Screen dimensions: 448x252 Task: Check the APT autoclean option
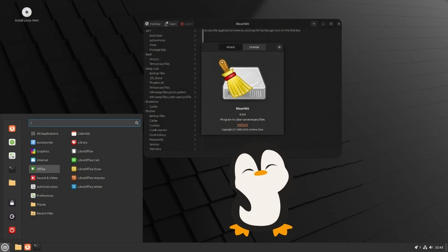point(195,35)
